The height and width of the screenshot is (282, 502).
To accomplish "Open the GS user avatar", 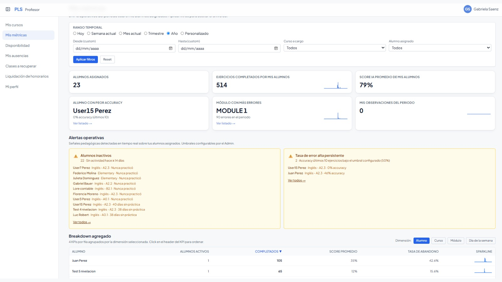I will point(467,9).
